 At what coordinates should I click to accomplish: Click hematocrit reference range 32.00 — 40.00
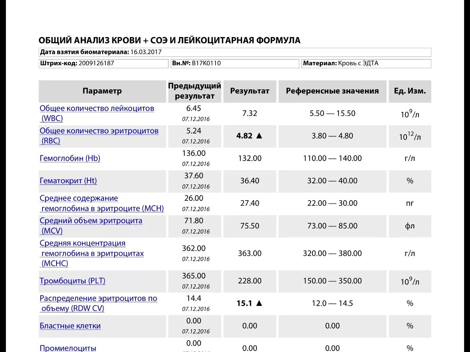332,181
